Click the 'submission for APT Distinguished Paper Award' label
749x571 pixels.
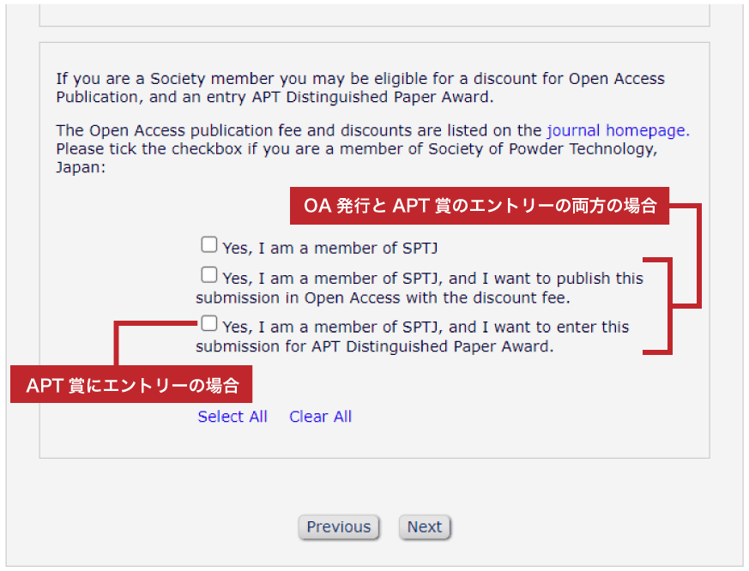click(412, 337)
